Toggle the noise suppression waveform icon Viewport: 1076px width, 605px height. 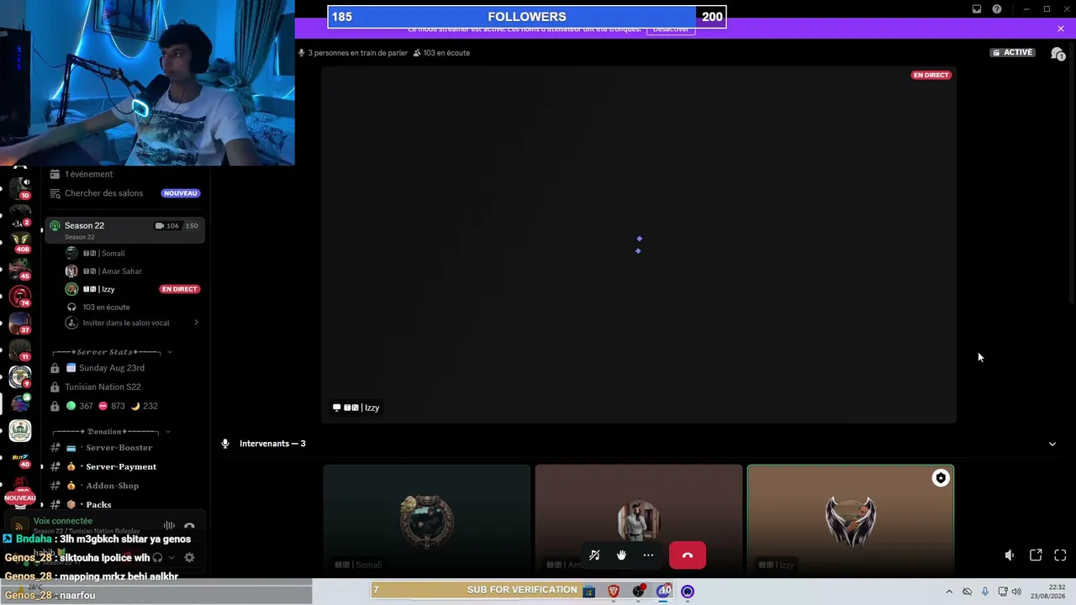tap(169, 526)
